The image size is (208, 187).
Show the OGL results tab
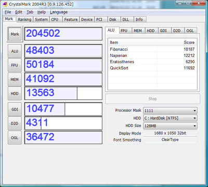click(x=190, y=31)
